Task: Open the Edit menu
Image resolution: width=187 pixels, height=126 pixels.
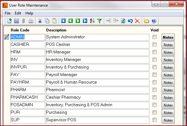Action: click(x=18, y=13)
